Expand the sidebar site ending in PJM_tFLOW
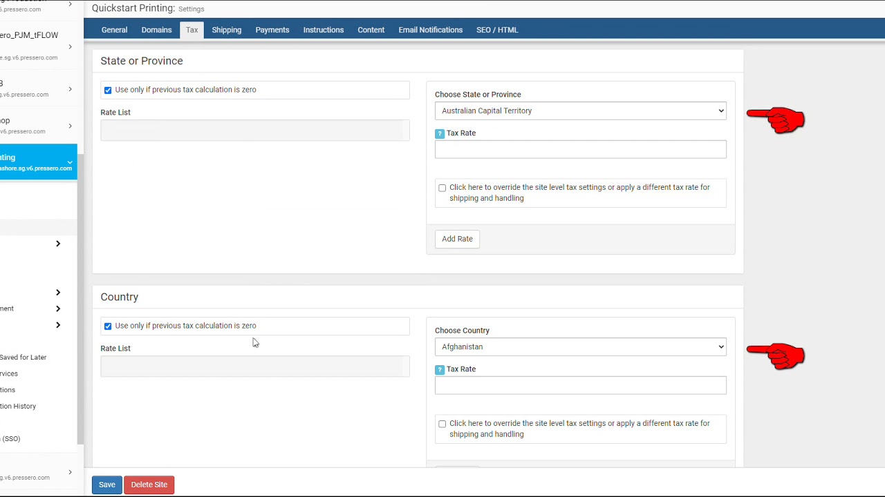This screenshot has width=885, height=497. click(70, 46)
